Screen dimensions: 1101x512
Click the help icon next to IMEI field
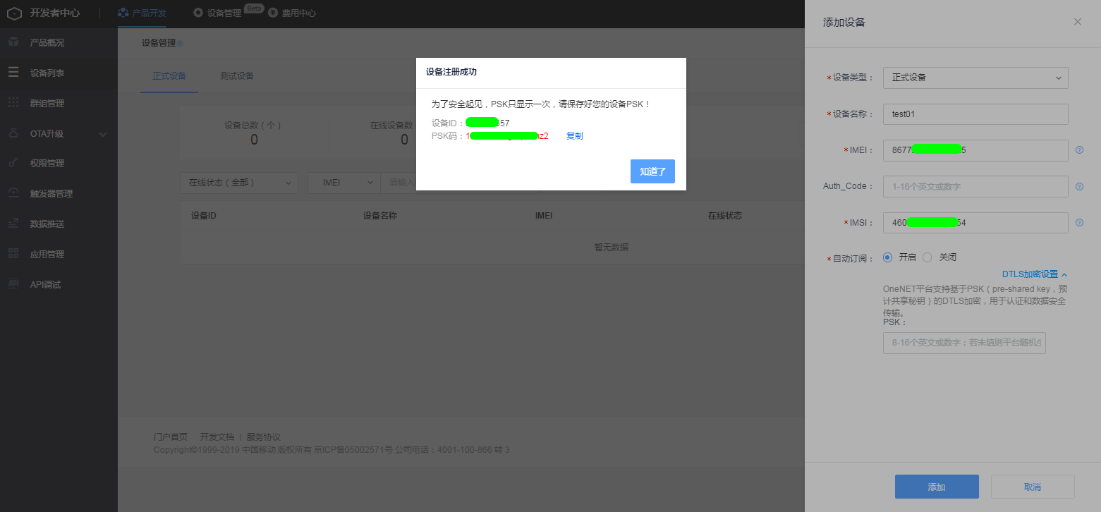coord(1079,150)
